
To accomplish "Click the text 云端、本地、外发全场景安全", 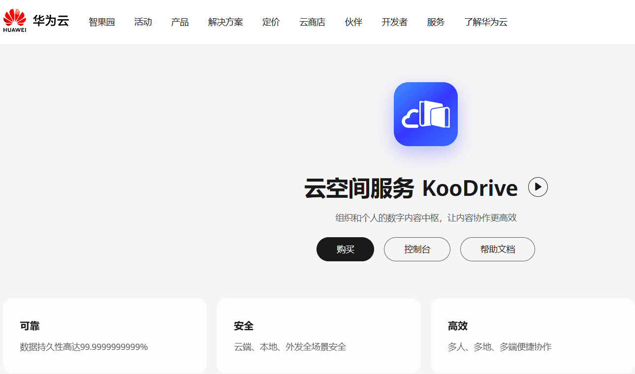I will point(290,347).
